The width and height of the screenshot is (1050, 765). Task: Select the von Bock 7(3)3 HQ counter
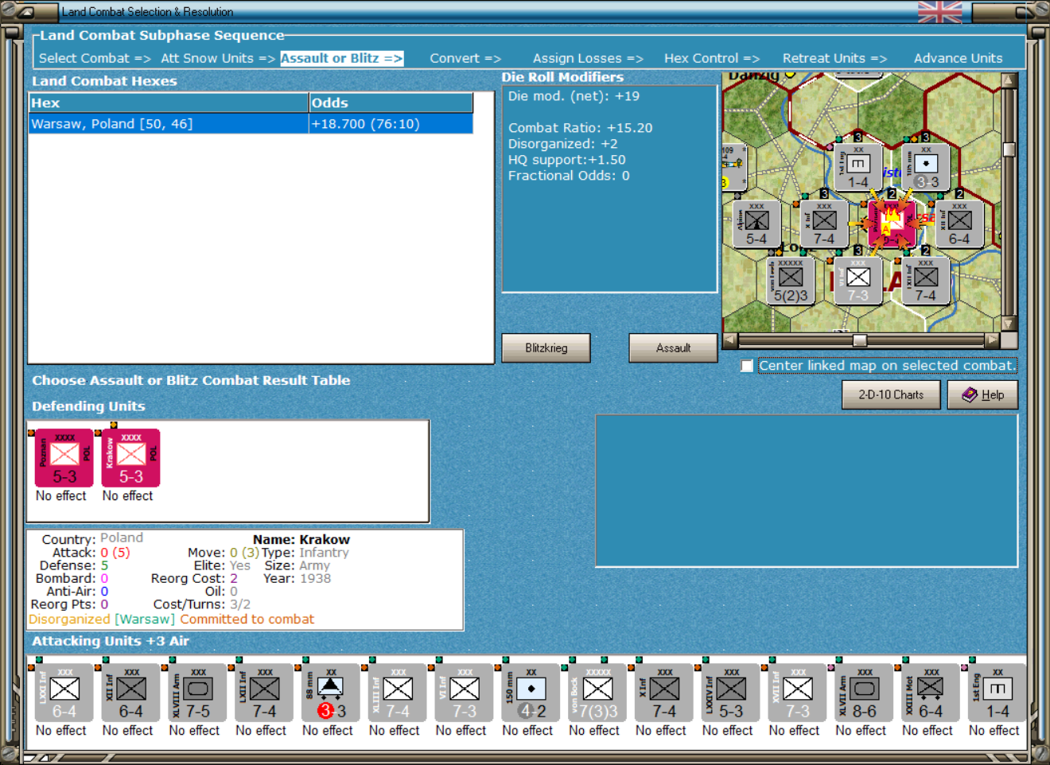[597, 693]
